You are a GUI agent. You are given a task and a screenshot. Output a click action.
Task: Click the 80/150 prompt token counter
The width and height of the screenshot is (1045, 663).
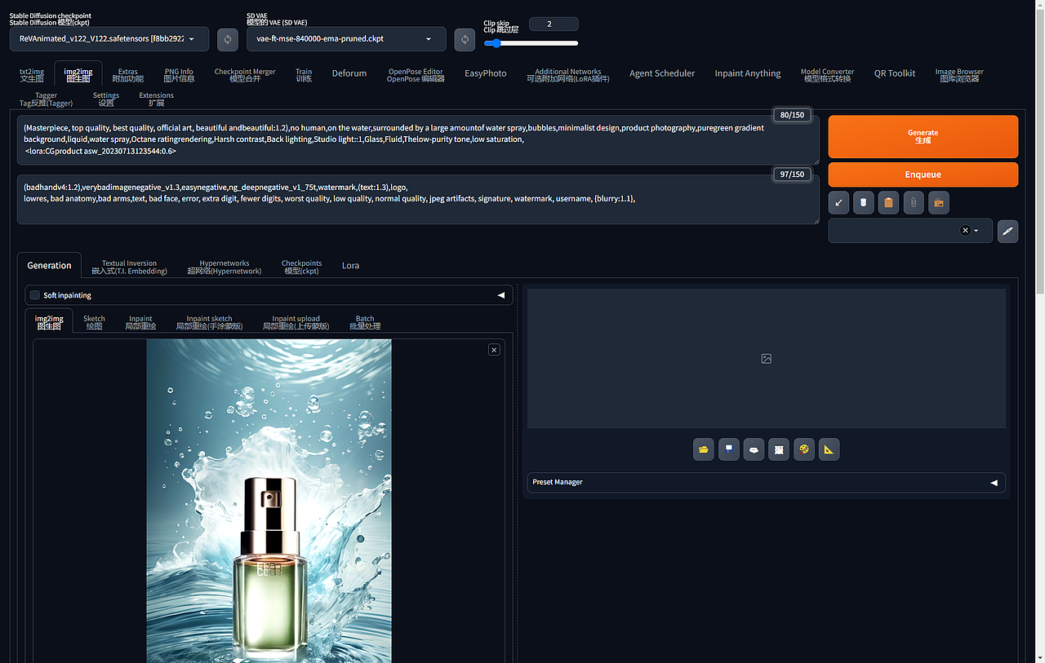point(792,115)
